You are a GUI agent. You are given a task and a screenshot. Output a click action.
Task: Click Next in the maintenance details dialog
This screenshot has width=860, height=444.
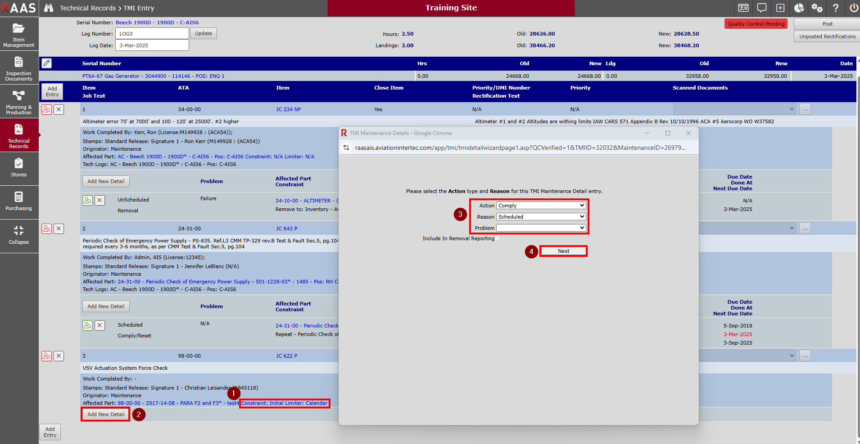[x=563, y=251]
